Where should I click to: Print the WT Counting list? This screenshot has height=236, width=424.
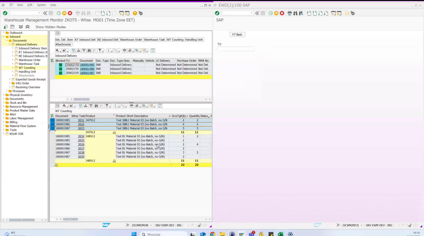[x=131, y=106]
